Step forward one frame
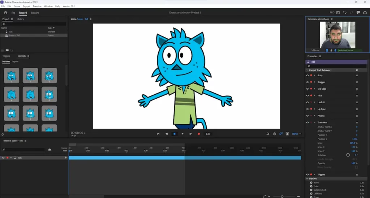370x198 pixels. point(190,134)
